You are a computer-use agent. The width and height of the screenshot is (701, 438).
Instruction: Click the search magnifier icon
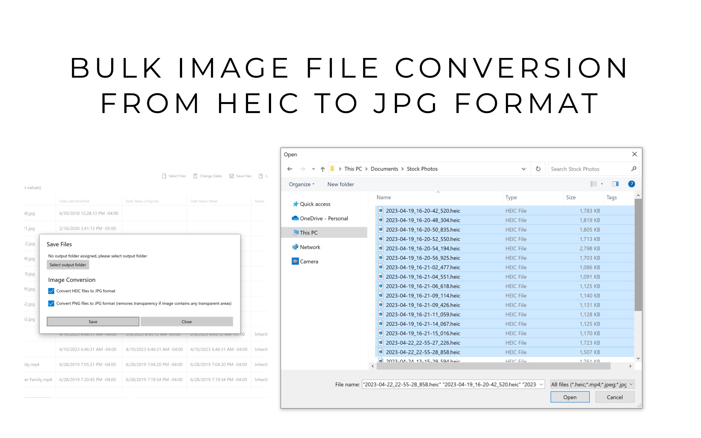coord(634,169)
